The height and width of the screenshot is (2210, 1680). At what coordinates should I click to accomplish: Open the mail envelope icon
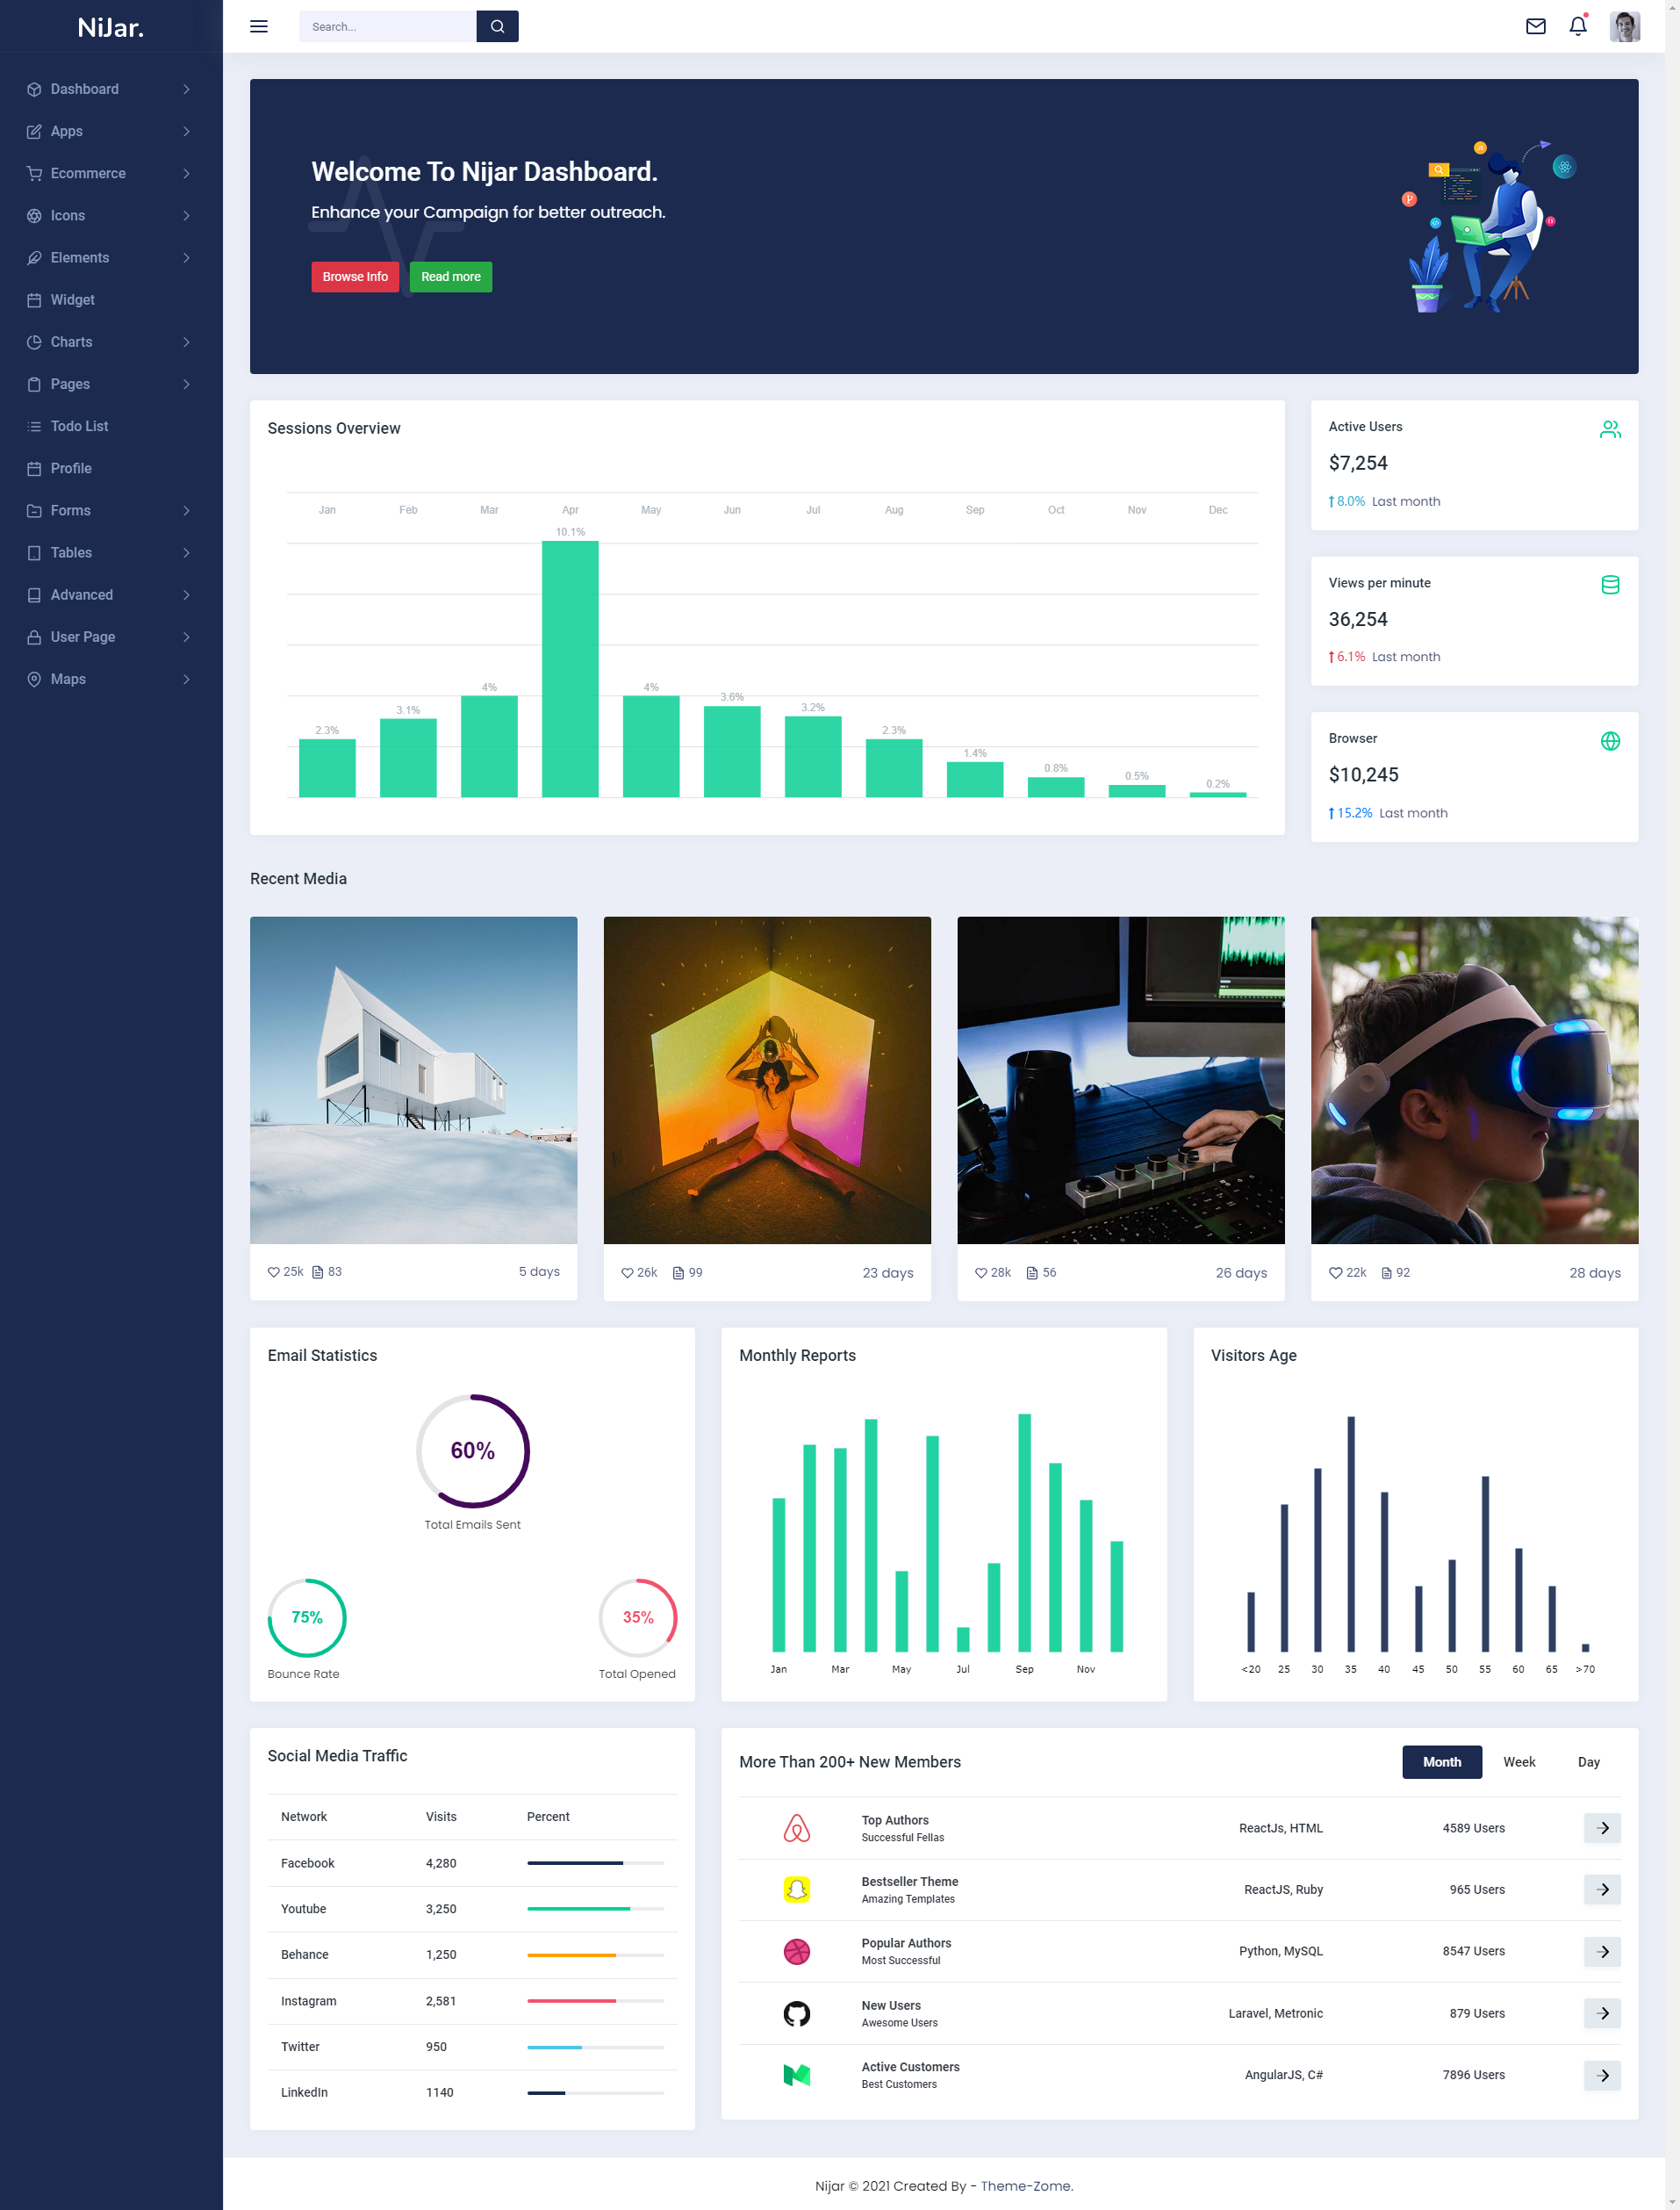click(1535, 27)
